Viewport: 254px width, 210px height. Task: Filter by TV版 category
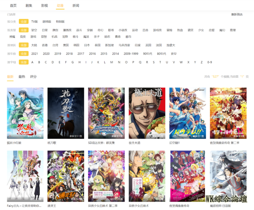(34, 22)
